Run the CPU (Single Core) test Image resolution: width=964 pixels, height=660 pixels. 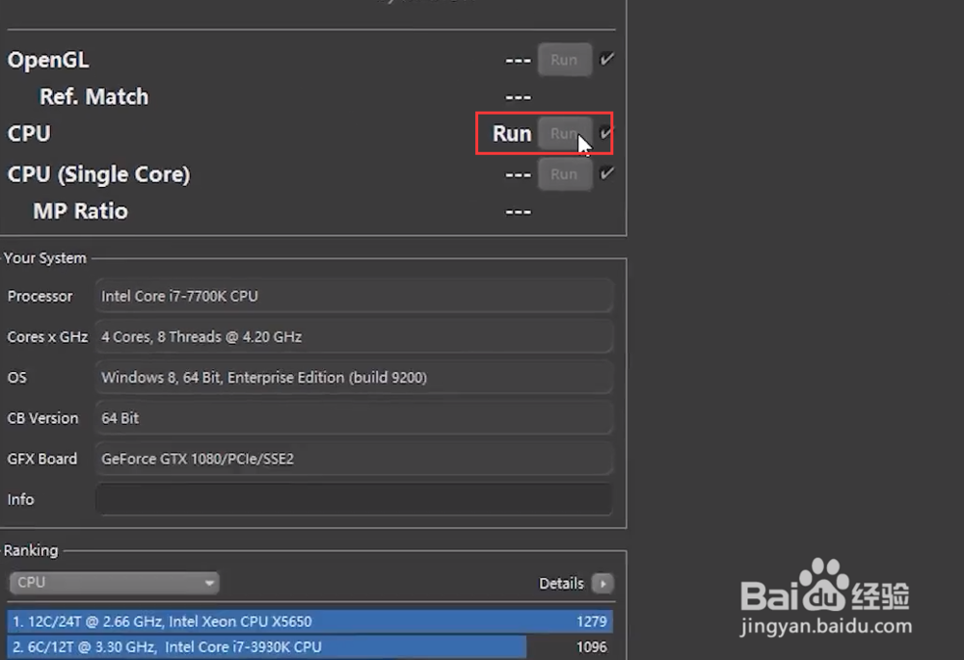click(x=564, y=173)
